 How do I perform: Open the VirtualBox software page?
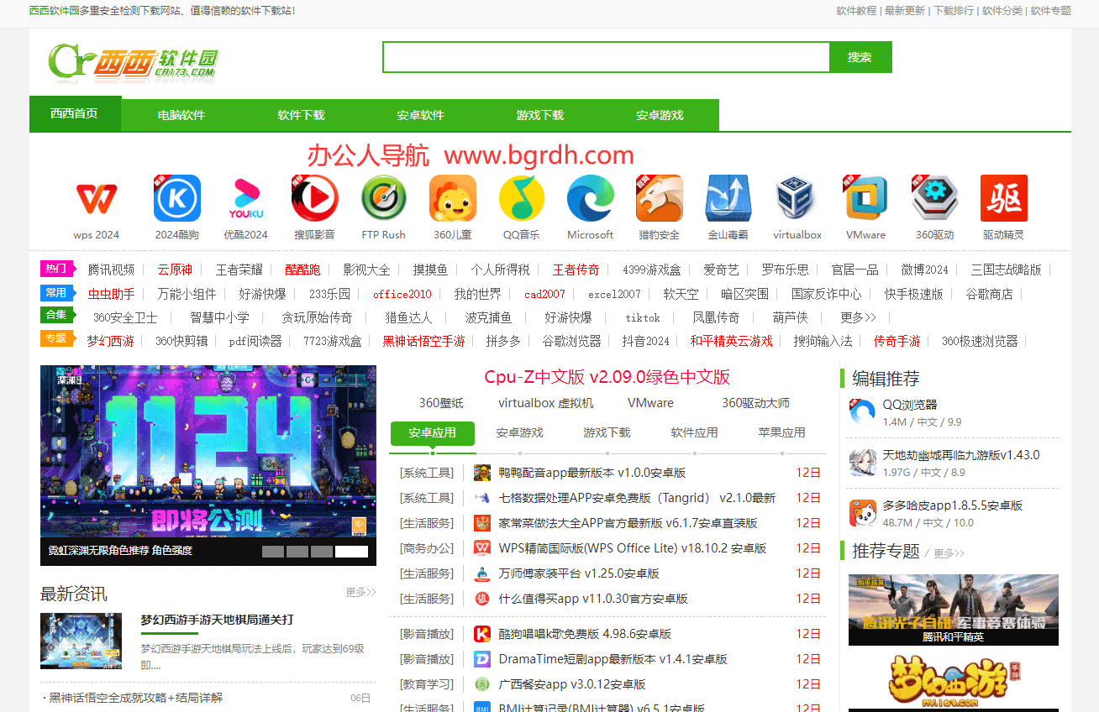797,199
